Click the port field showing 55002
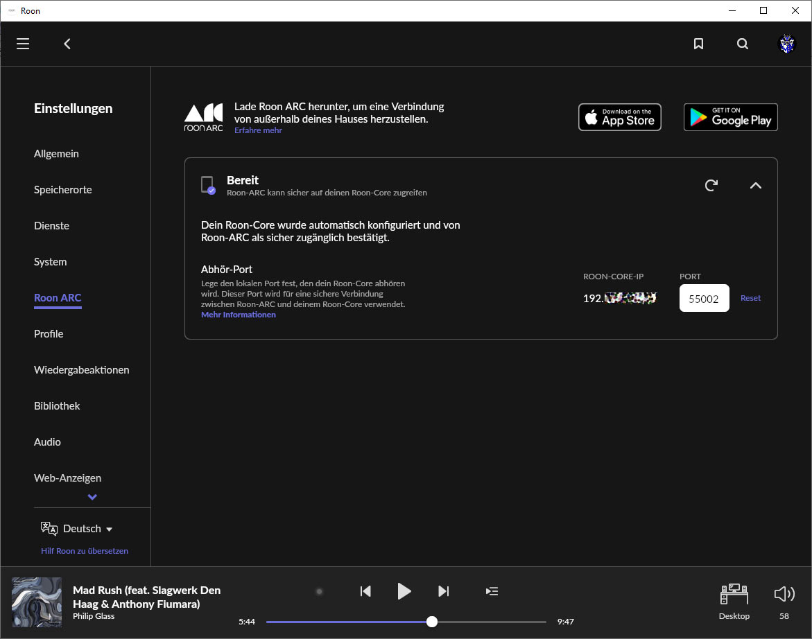 705,298
